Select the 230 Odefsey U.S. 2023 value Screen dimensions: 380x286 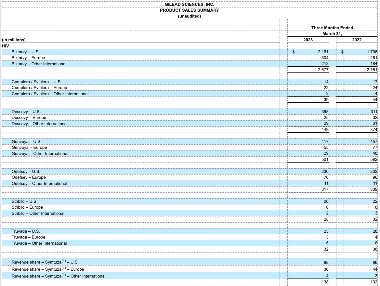click(x=325, y=172)
